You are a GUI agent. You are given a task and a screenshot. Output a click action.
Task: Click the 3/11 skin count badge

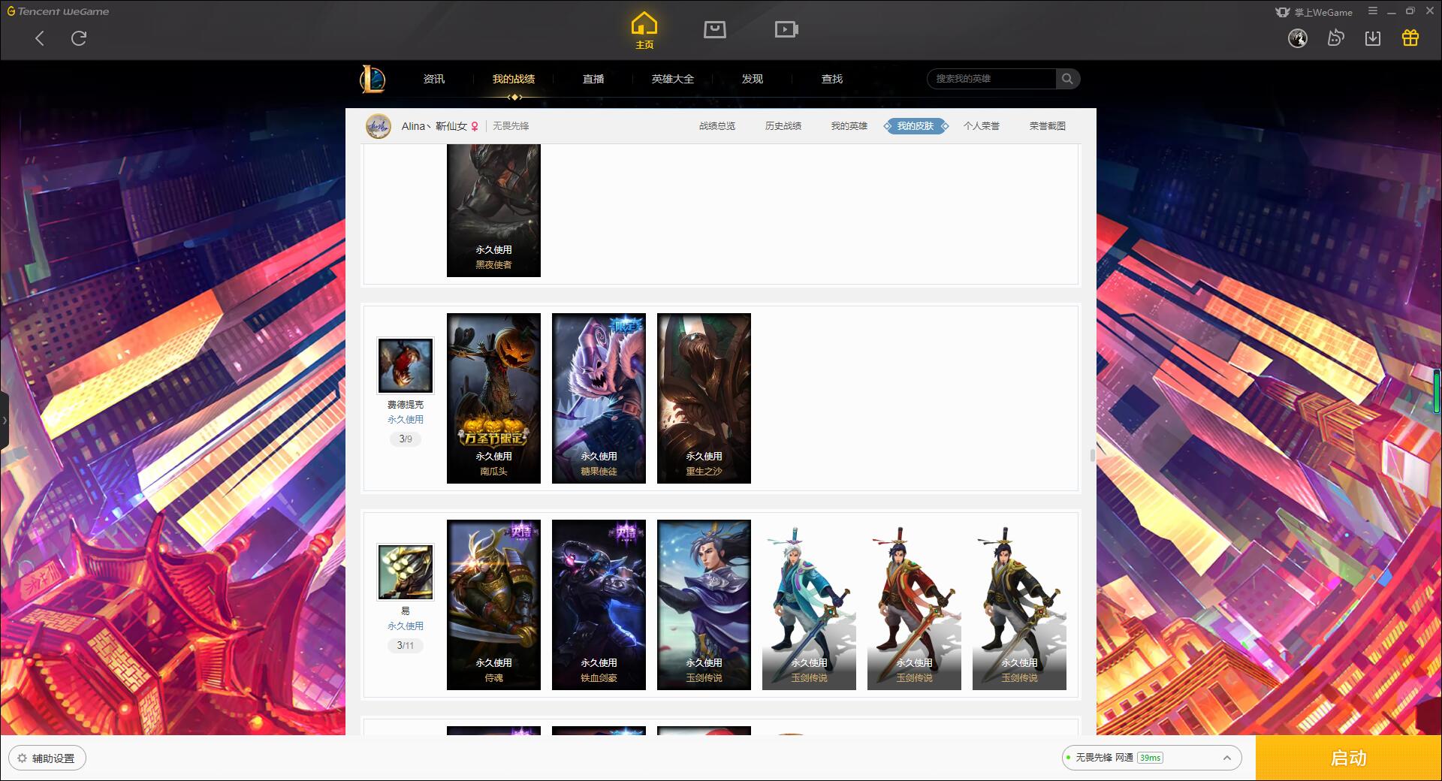[x=406, y=645]
